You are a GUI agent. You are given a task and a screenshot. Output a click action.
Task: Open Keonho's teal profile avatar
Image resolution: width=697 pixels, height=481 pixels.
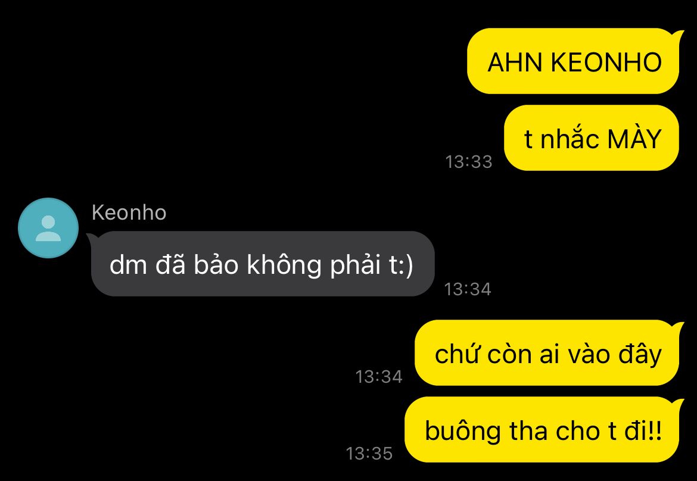(48, 228)
